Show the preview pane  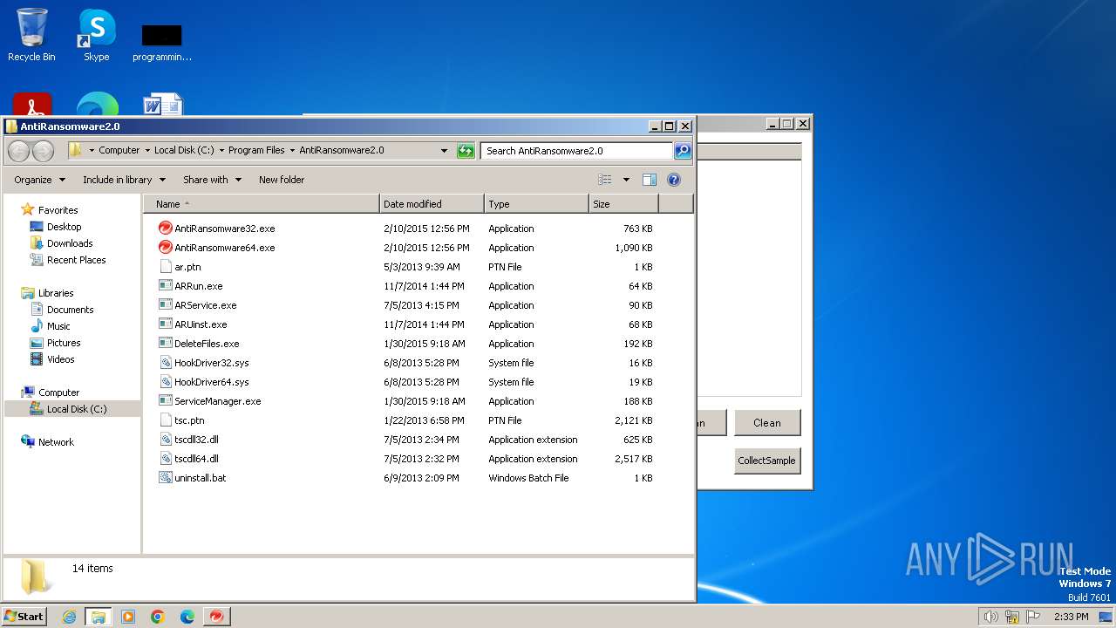649,180
